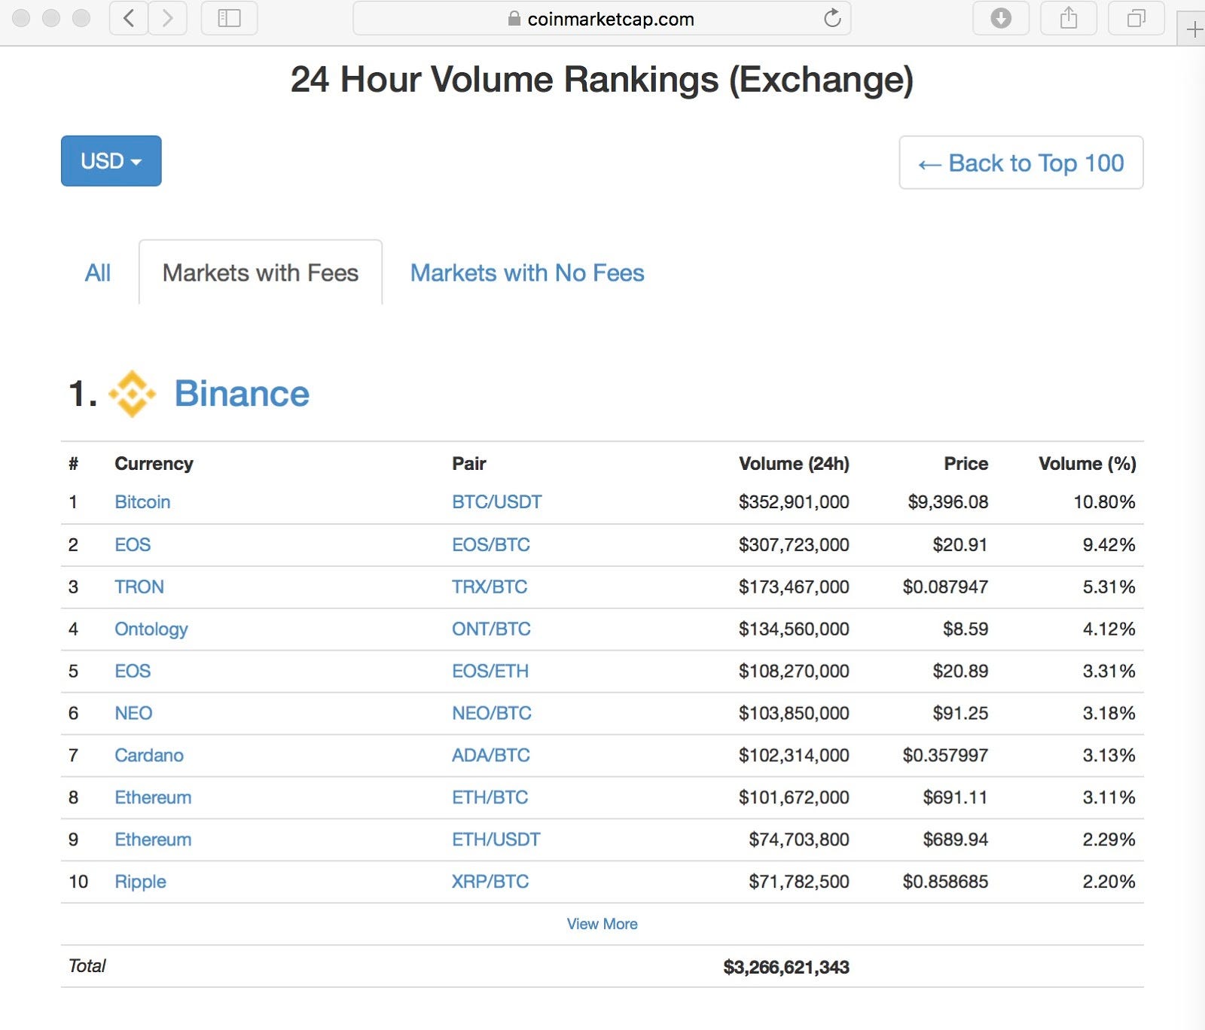The height and width of the screenshot is (1030, 1205).
Task: Click the 4.12% volume share
Action: 1109,629
